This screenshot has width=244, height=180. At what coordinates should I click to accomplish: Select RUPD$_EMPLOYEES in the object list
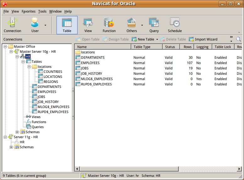[96, 84]
